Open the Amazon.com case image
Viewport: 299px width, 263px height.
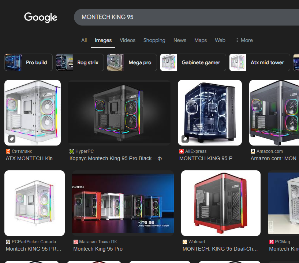[x=274, y=113]
